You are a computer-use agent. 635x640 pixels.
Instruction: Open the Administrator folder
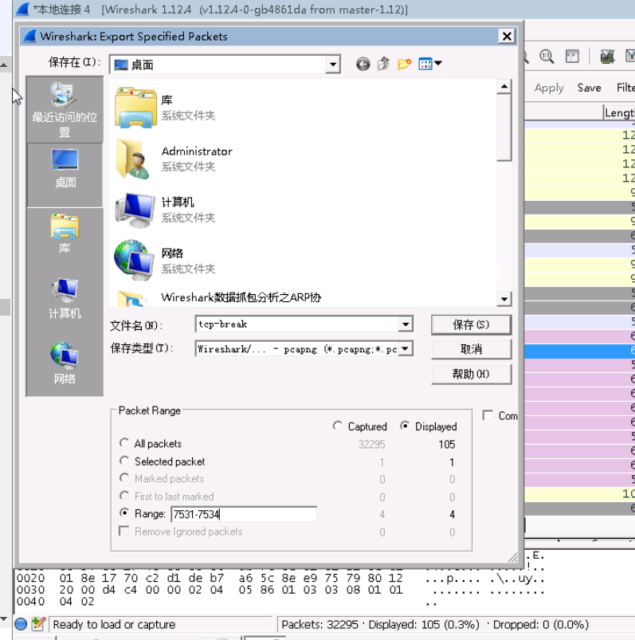point(174,159)
